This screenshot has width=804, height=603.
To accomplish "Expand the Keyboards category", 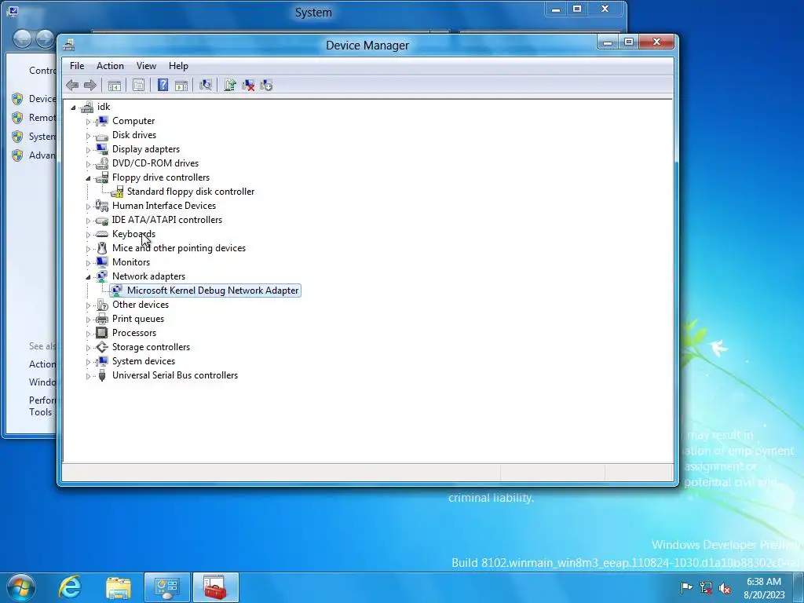I will pos(88,234).
